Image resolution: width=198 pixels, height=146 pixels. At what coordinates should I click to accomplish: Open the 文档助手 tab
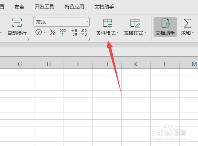click(104, 7)
